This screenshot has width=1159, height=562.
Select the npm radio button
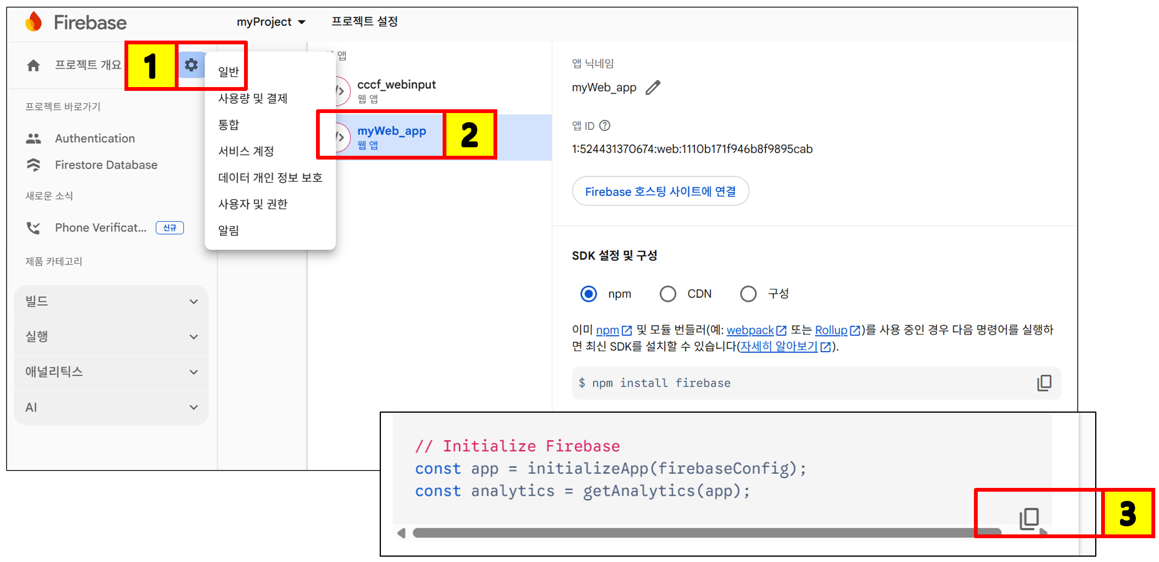click(589, 294)
